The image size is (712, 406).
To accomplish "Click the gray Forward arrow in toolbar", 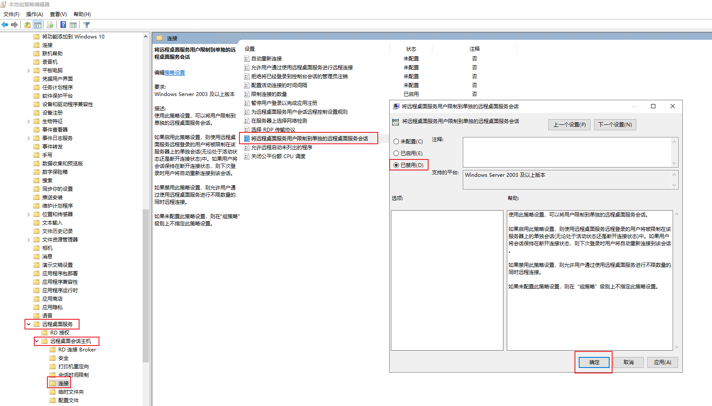I will coord(14,25).
